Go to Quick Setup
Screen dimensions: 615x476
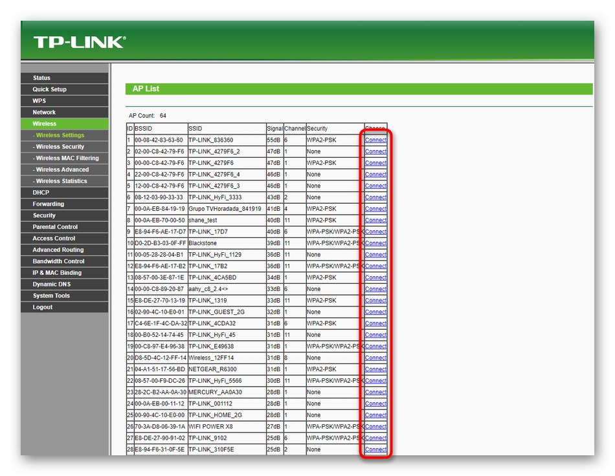[x=64, y=89]
